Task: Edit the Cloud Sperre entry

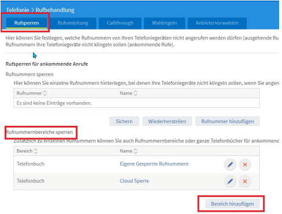Action: point(230,181)
